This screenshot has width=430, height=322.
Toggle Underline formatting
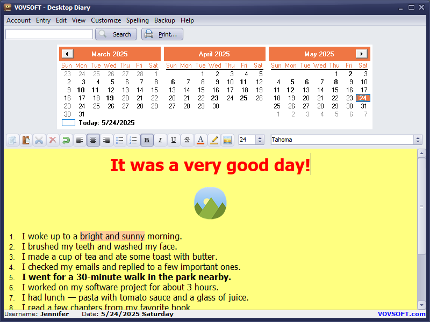pyautogui.click(x=174, y=140)
